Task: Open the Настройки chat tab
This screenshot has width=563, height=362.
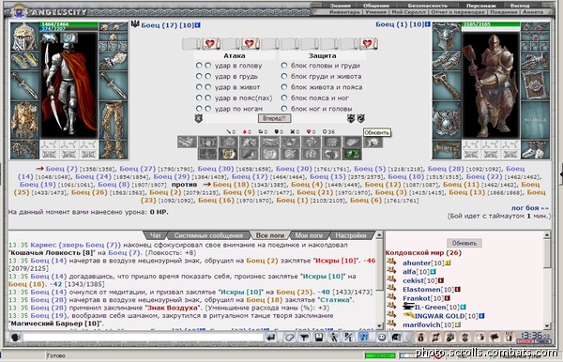Action: click(x=350, y=235)
